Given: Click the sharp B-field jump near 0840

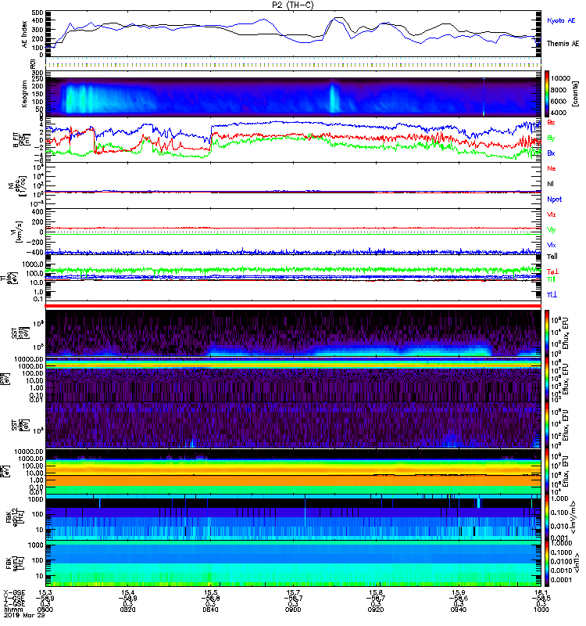Looking at the screenshot, I should pos(211,139).
